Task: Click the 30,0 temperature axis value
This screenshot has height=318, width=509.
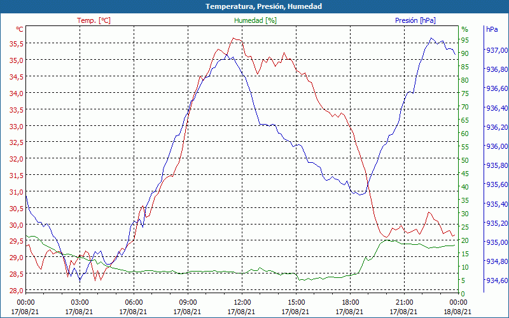Action: click(x=16, y=225)
